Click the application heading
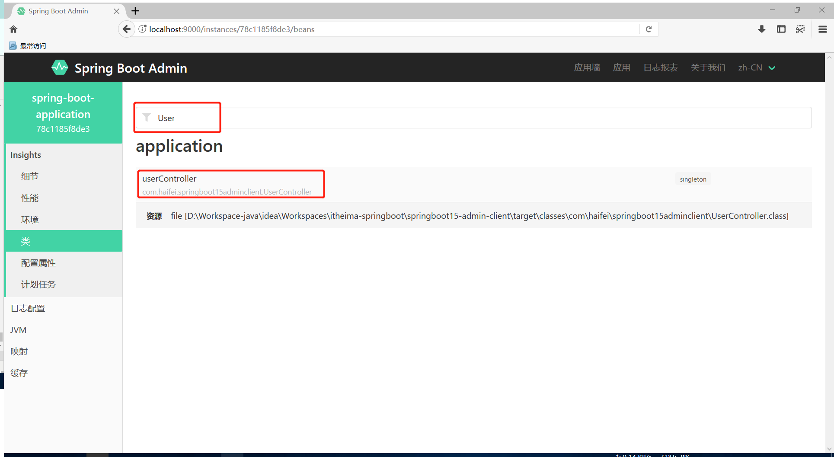 [x=179, y=146]
